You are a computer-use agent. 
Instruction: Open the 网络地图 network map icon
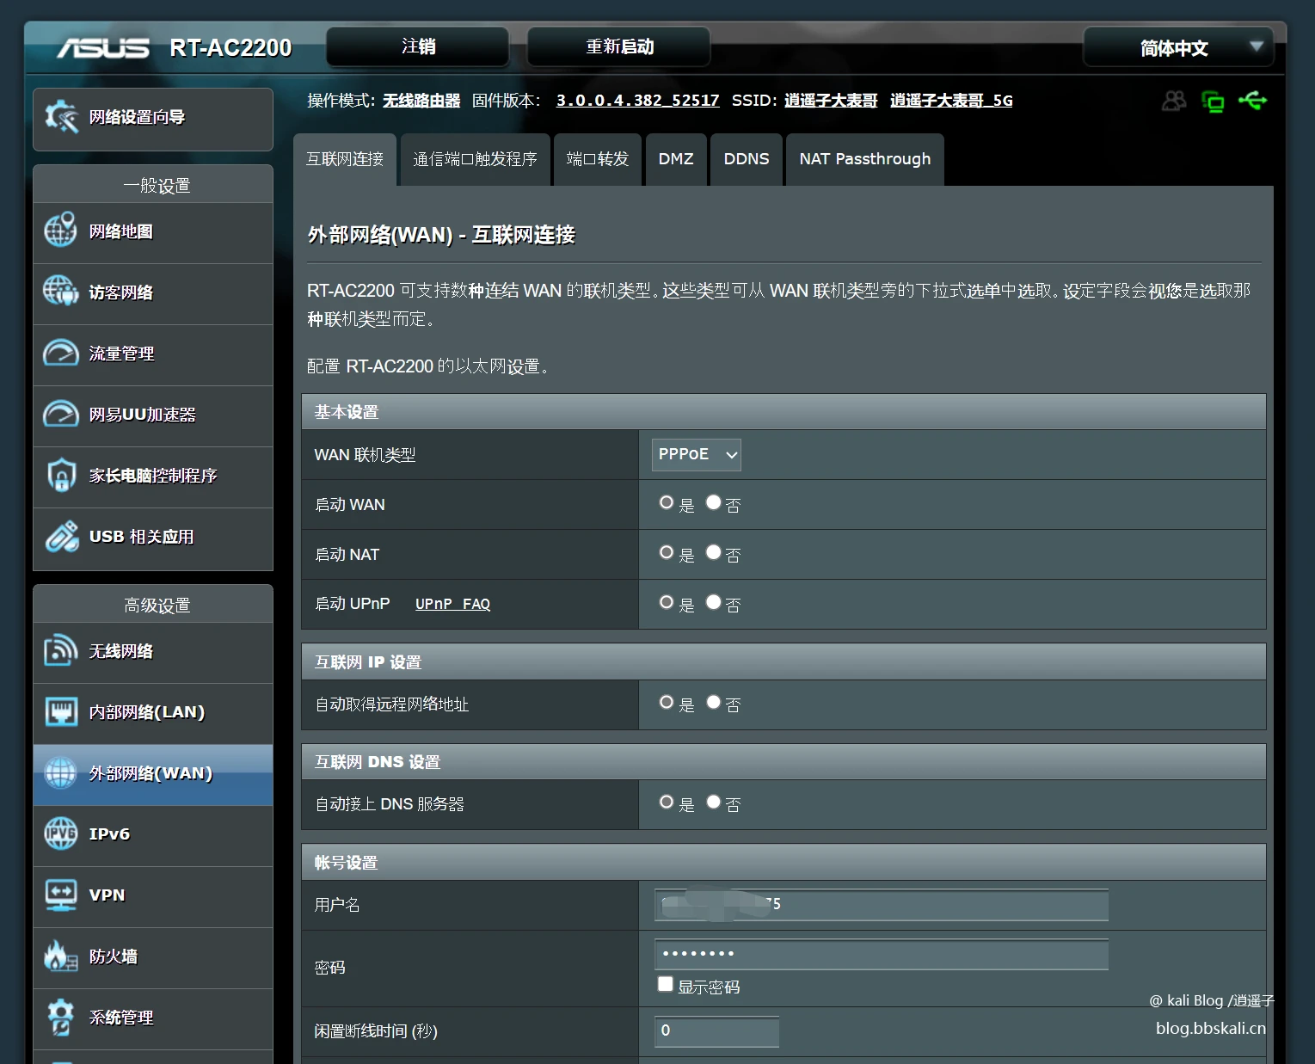pos(60,231)
